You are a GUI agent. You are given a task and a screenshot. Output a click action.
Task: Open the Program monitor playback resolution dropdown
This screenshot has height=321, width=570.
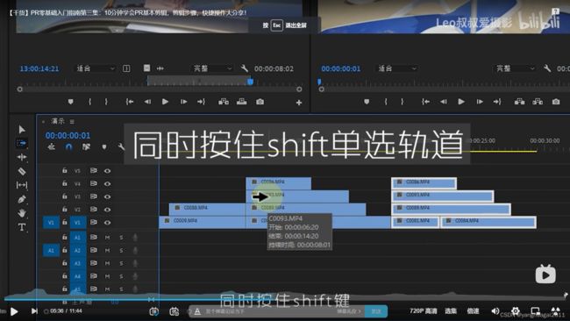coord(516,68)
